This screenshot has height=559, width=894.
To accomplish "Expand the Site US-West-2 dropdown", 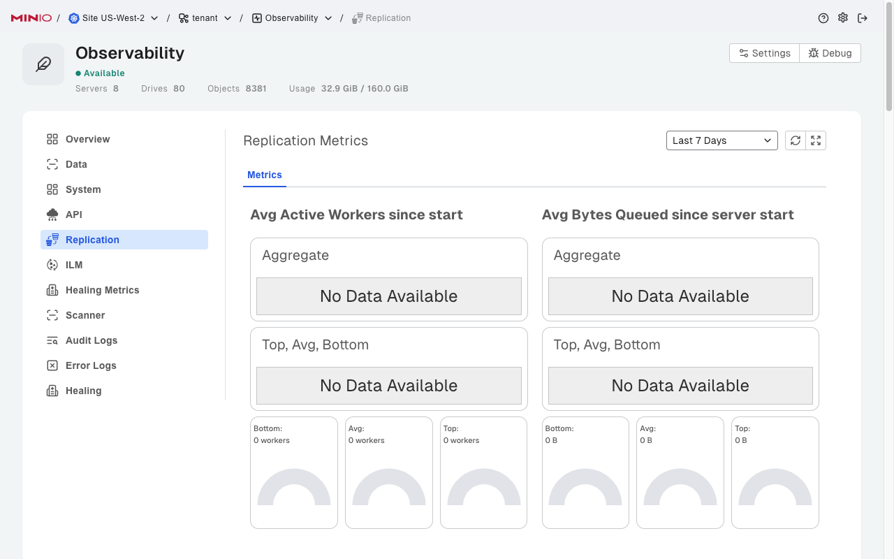I will tap(154, 18).
